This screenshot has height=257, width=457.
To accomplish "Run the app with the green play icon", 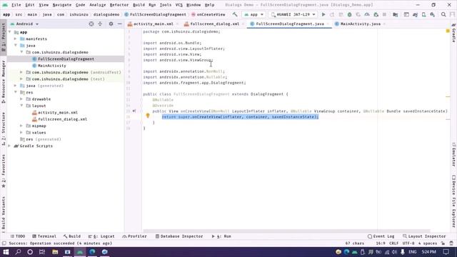I will coord(323,14).
